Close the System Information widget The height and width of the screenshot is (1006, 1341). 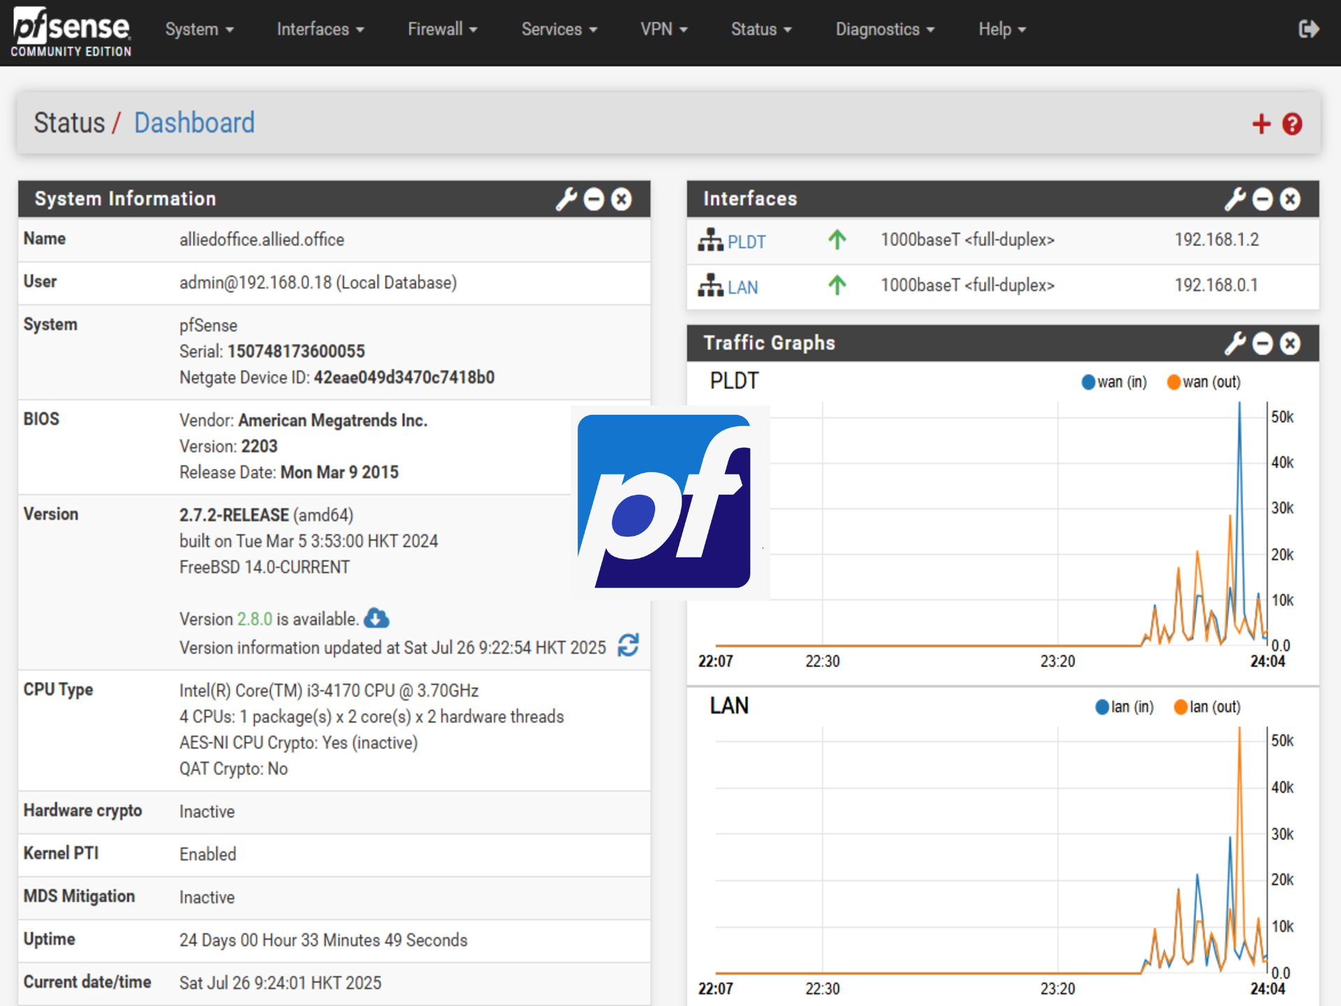(622, 199)
